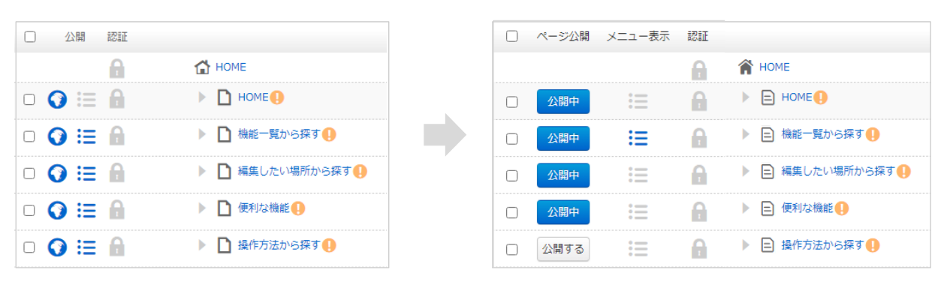The height and width of the screenshot is (291, 950).
Task: Click gray menu list icon in left HOME row
Action: point(87,99)
